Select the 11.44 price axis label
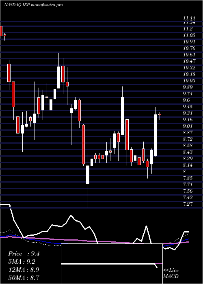This screenshot has height=284, width=203. 189,18
